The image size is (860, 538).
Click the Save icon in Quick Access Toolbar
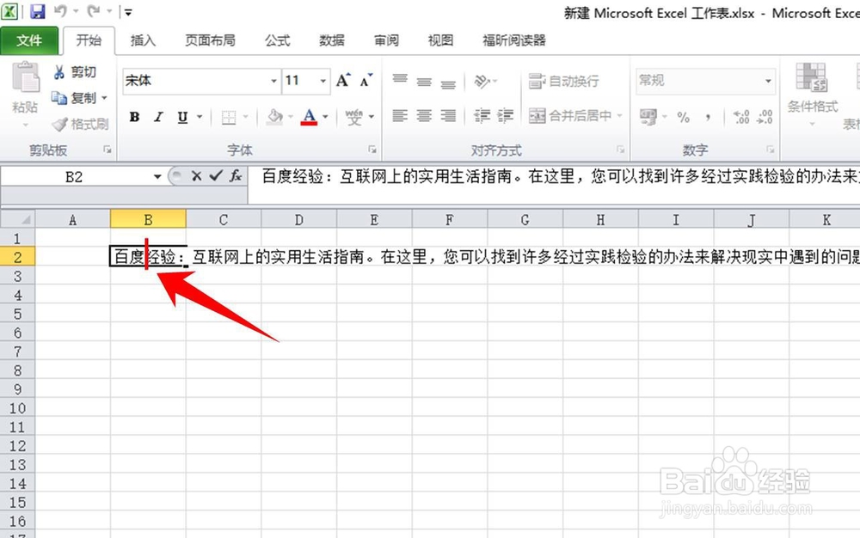[36, 9]
